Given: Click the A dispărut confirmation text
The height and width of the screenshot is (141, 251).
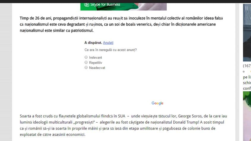Looking at the screenshot, I should (93, 43).
